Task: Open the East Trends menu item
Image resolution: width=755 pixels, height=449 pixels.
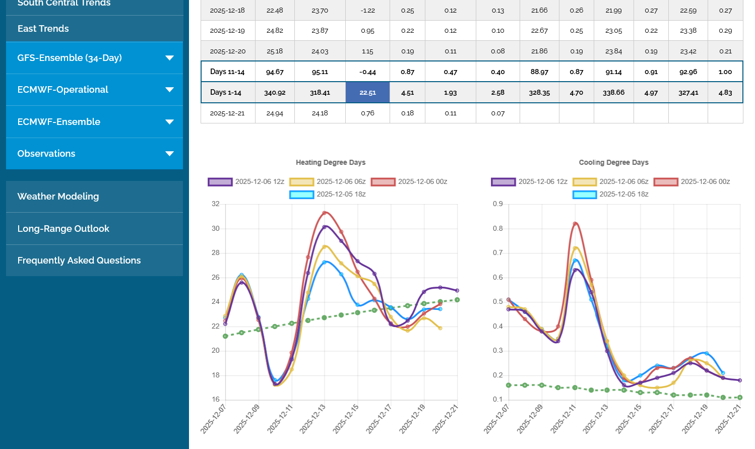Action: (43, 29)
